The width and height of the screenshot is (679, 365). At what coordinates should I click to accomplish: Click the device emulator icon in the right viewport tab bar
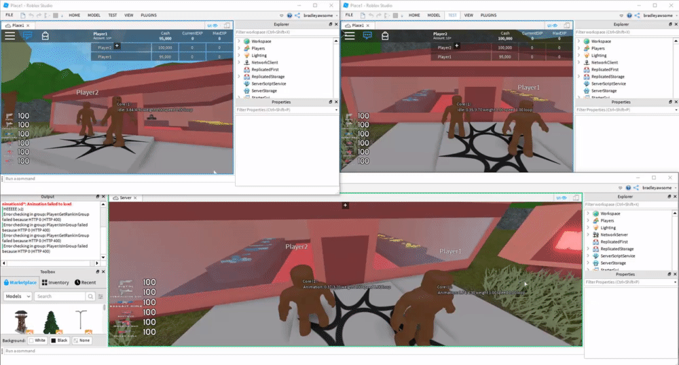tap(567, 26)
